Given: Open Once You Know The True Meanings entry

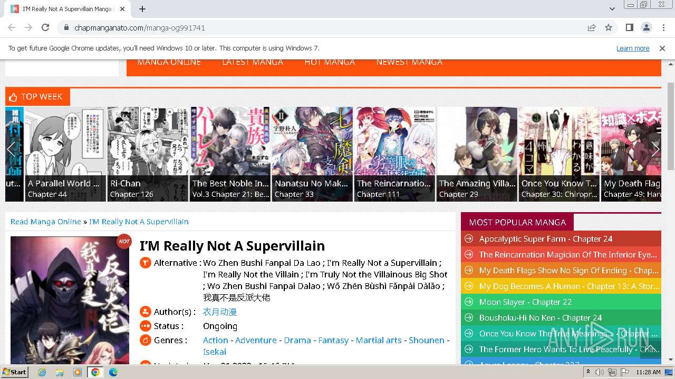Looking at the screenshot, I should click(x=568, y=333).
